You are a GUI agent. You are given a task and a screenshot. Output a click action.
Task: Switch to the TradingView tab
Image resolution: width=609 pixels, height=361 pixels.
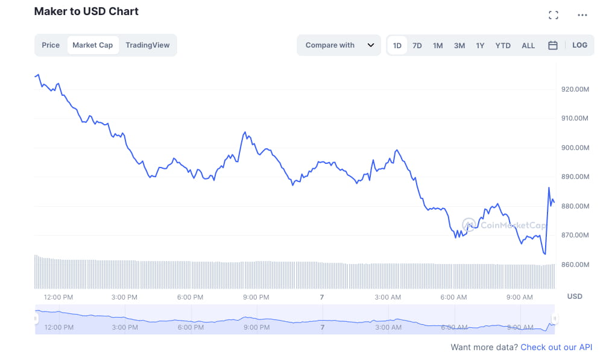(x=148, y=45)
